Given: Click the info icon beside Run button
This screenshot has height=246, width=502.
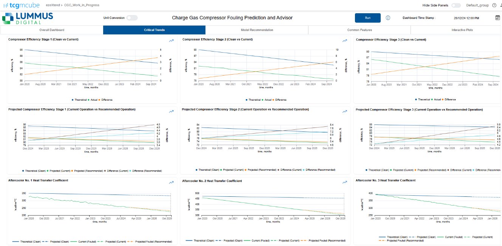Looking at the screenshot, I should [388, 18].
